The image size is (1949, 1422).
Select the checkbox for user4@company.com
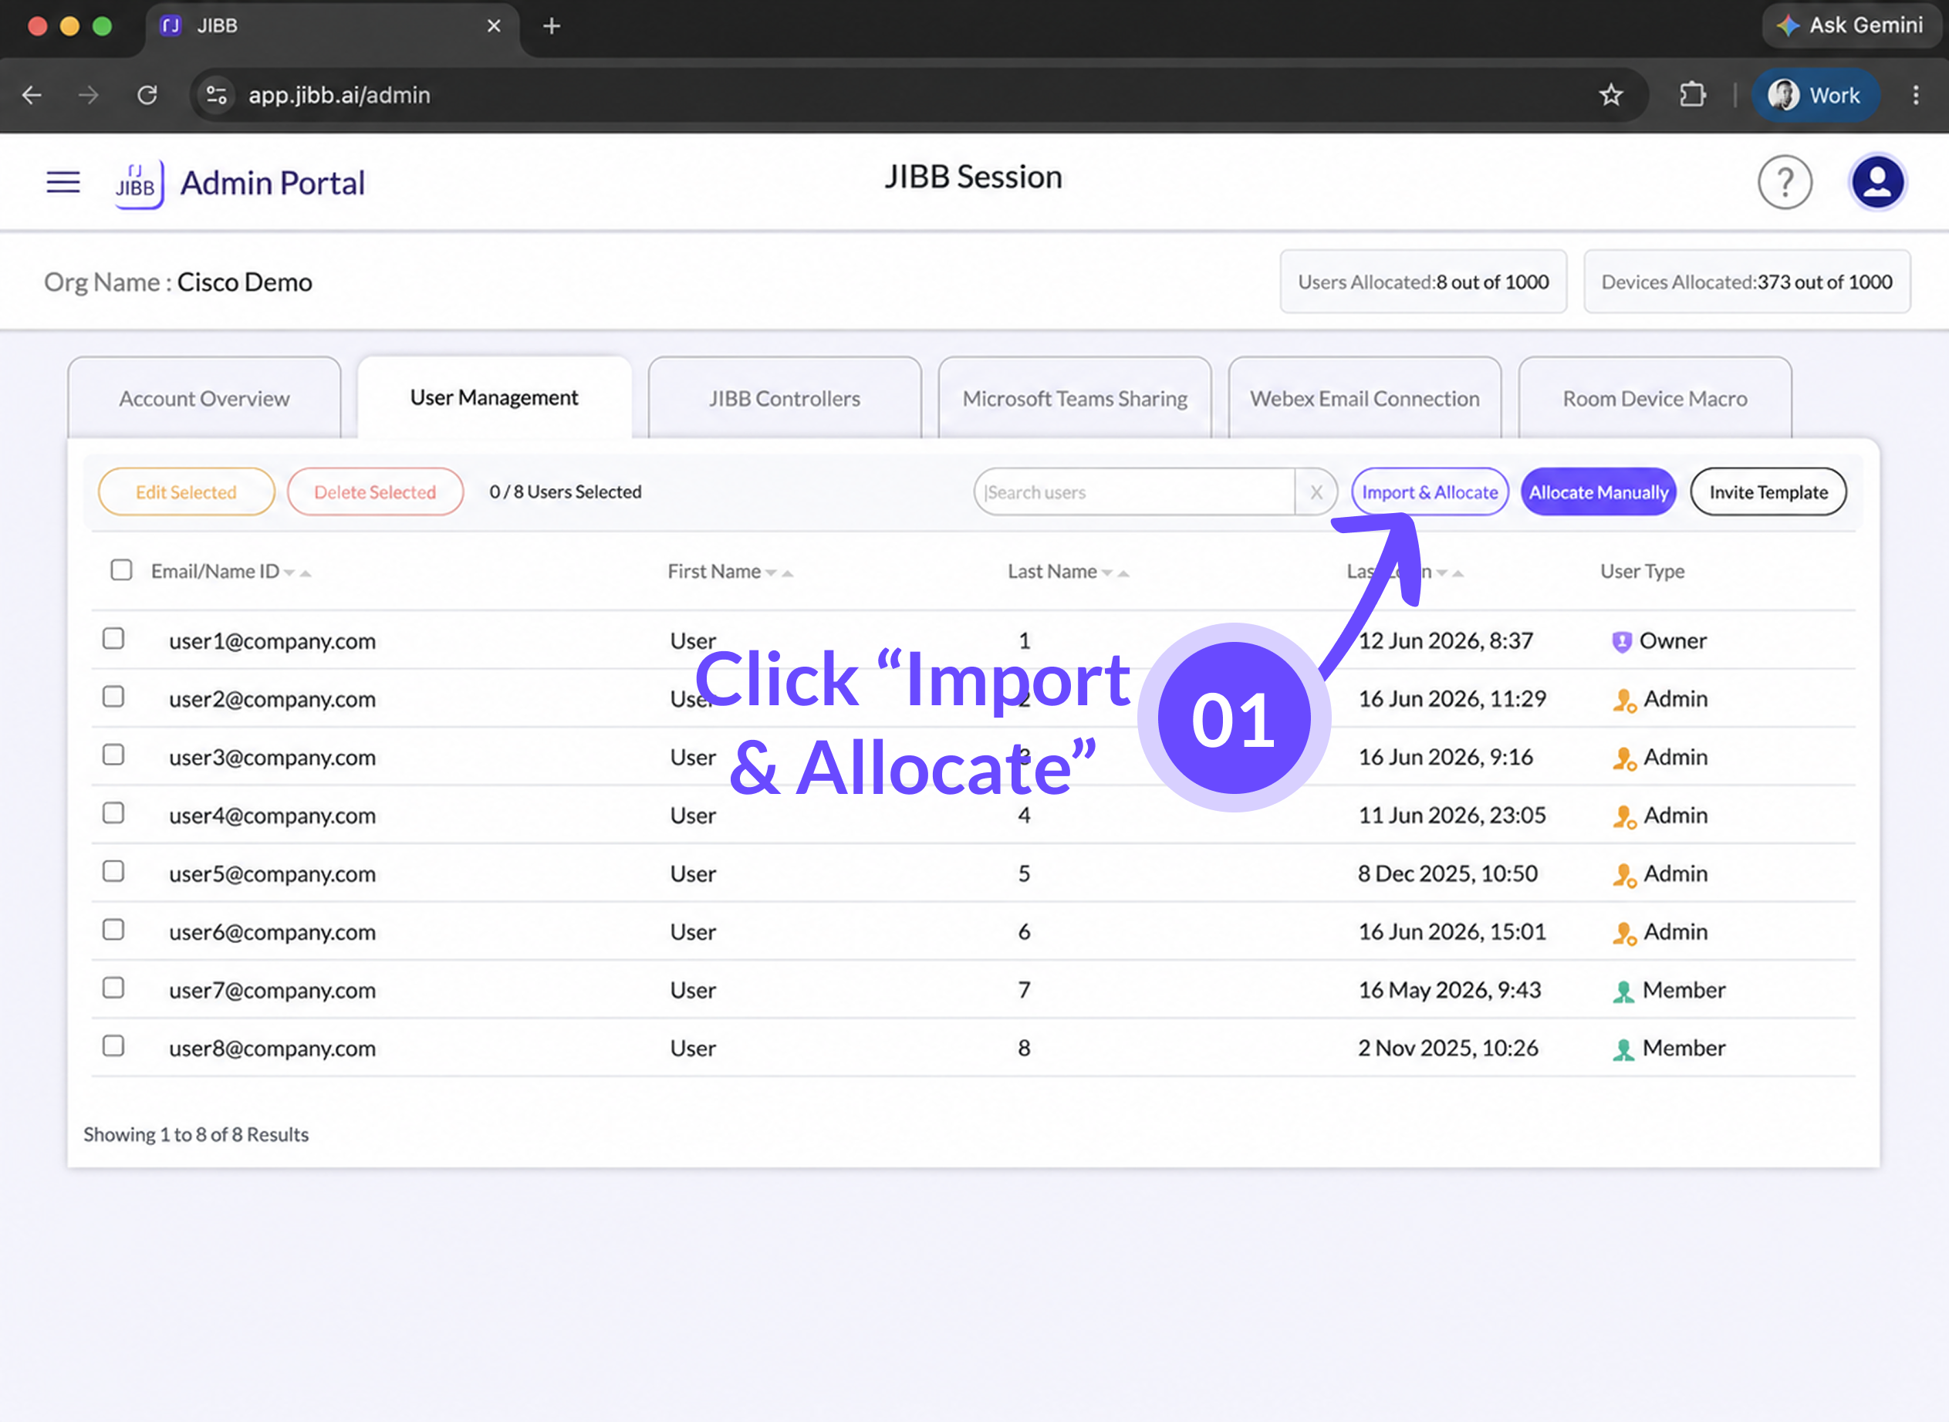pos(113,813)
